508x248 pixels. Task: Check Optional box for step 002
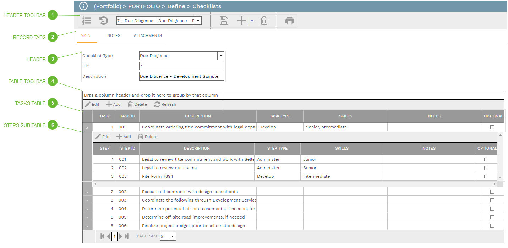click(486, 168)
